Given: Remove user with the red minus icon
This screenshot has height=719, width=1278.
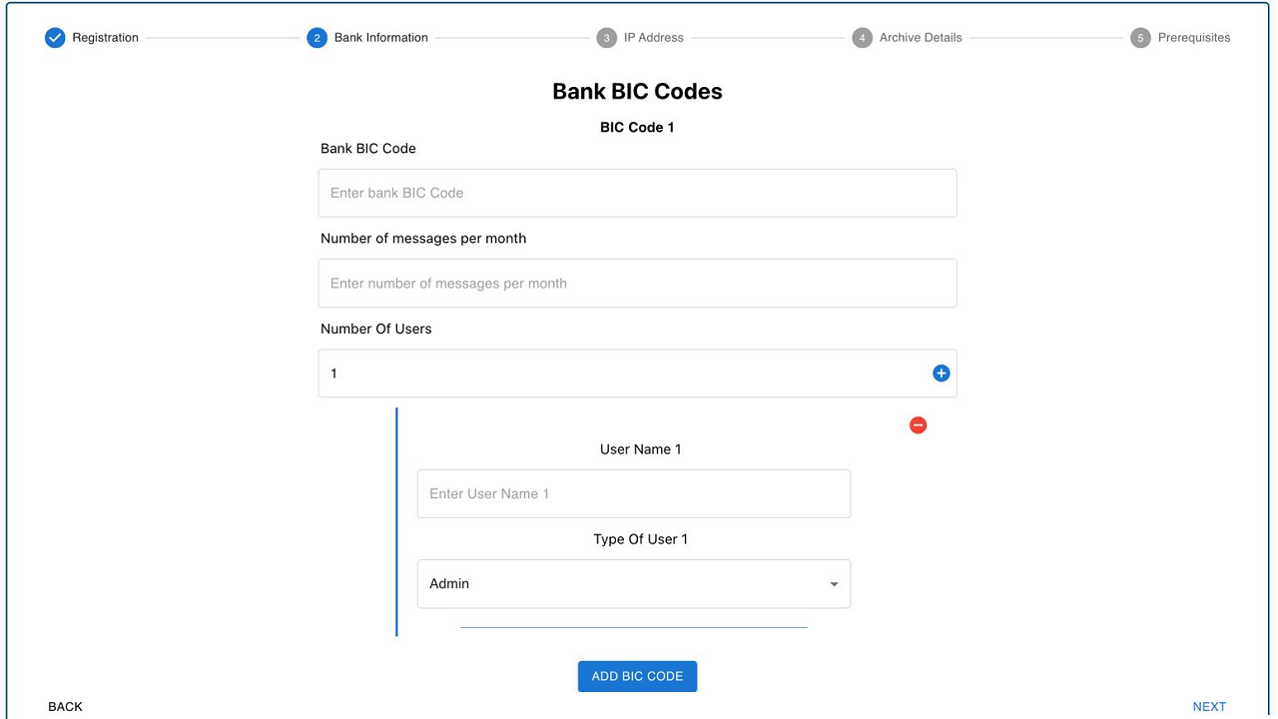Looking at the screenshot, I should click(918, 425).
